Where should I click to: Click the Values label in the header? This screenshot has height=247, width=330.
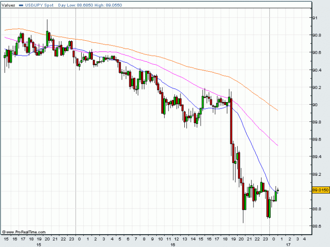click(x=9, y=5)
